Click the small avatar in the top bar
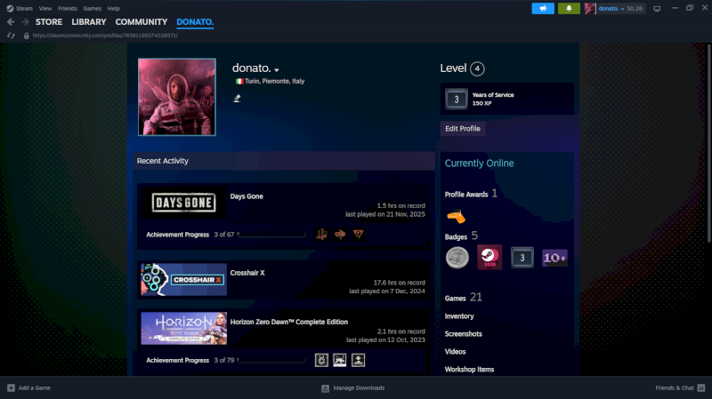712x399 pixels. point(590,8)
